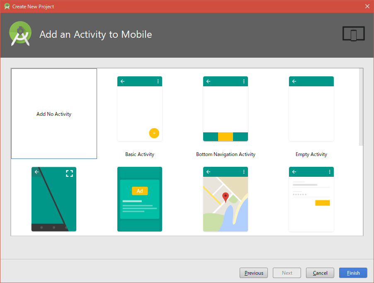Image resolution: width=374 pixels, height=283 pixels.
Task: Click the Previous button
Action: click(x=253, y=273)
